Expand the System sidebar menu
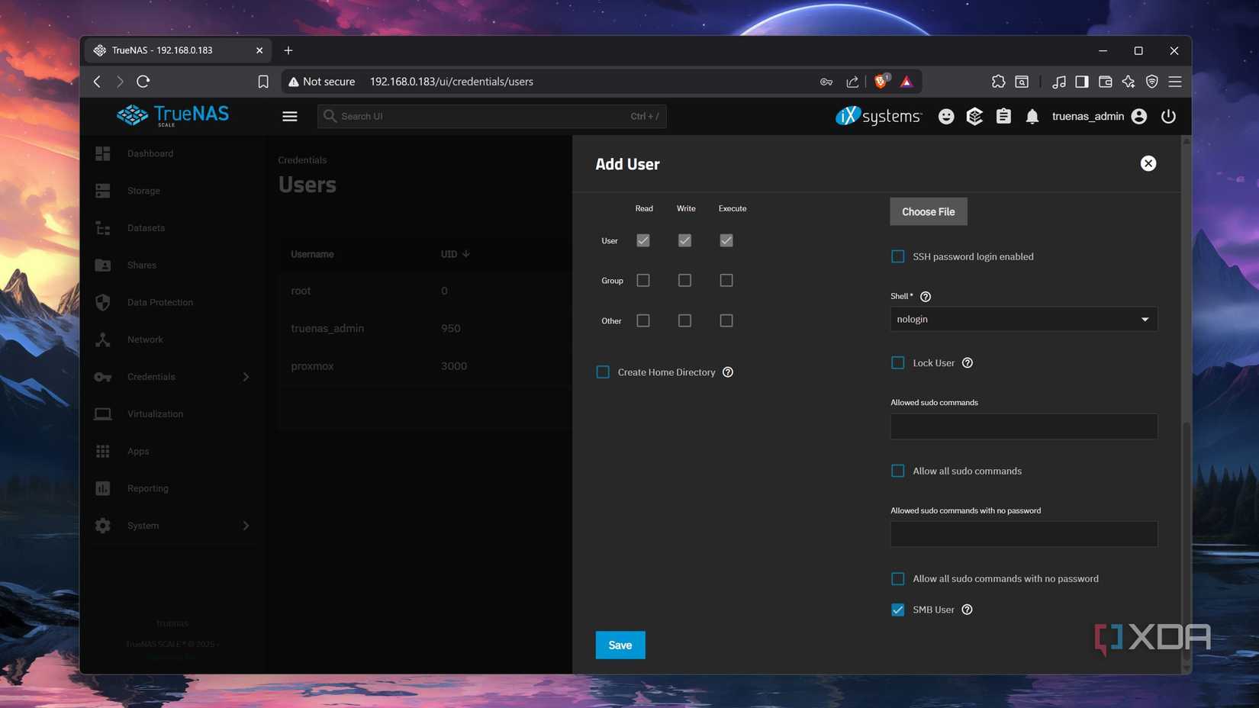Image resolution: width=1259 pixels, height=708 pixels. coord(245,525)
